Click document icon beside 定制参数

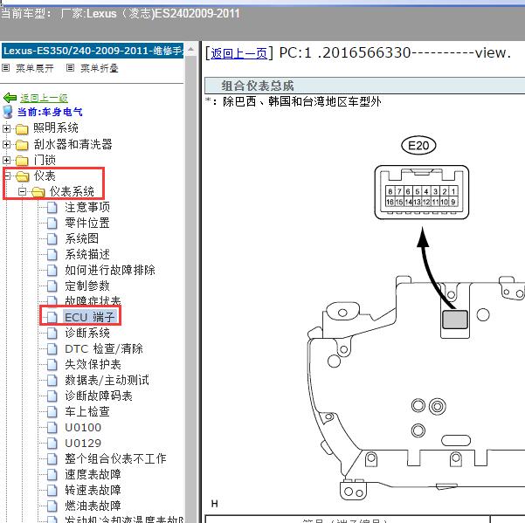pyautogui.click(x=52, y=286)
